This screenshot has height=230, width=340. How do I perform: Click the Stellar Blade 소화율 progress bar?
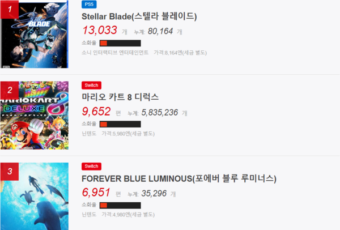[120, 43]
